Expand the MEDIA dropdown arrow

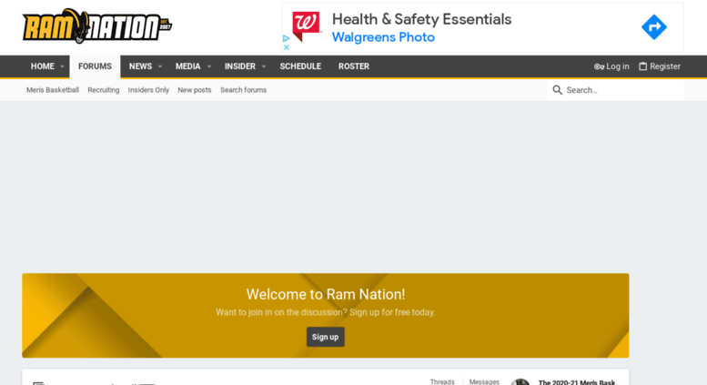click(x=208, y=66)
